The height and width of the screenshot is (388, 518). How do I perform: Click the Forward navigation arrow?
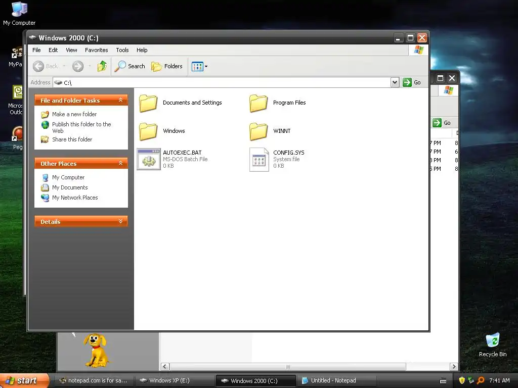78,66
